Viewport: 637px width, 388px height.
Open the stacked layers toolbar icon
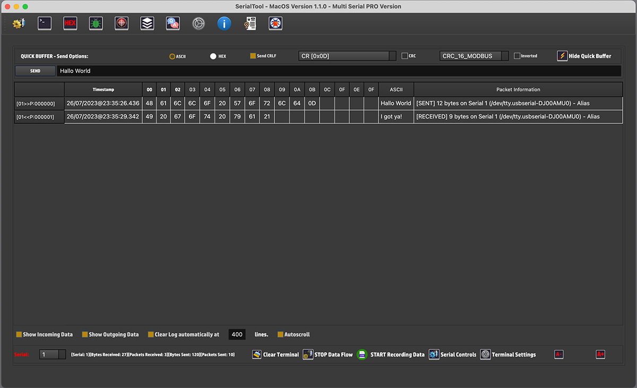click(147, 23)
